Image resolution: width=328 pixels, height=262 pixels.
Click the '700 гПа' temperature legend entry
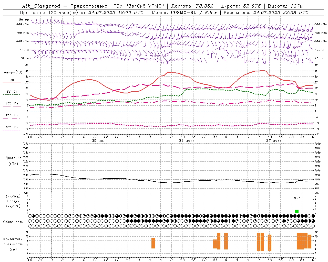pyautogui.click(x=12, y=115)
